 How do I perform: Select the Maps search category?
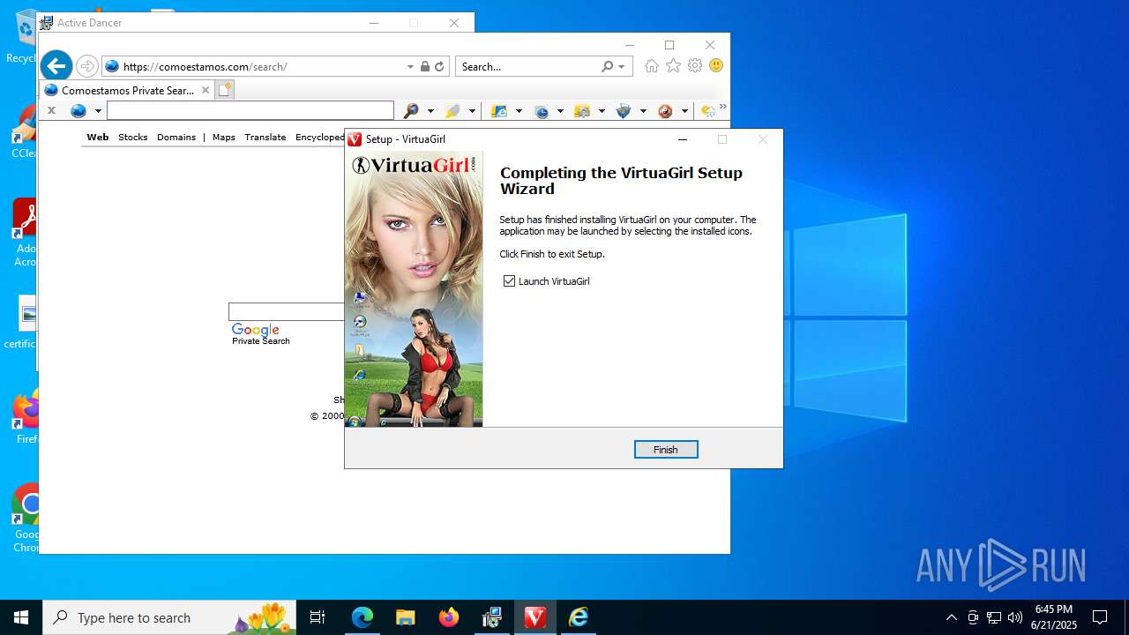224,137
